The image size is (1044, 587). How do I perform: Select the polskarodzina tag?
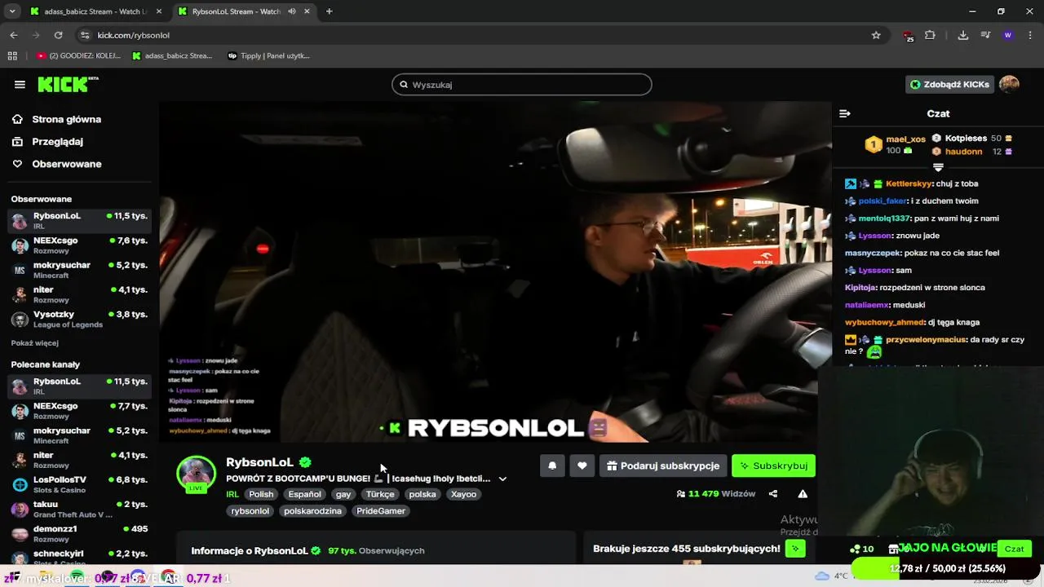(x=312, y=511)
